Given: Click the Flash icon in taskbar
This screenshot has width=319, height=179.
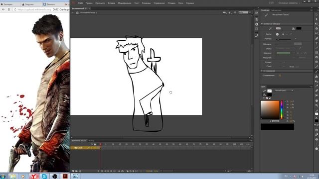Looking at the screenshot, I should (65, 176).
